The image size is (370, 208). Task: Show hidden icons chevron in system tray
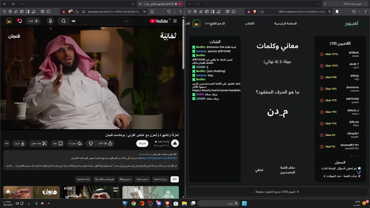[x=49, y=203]
